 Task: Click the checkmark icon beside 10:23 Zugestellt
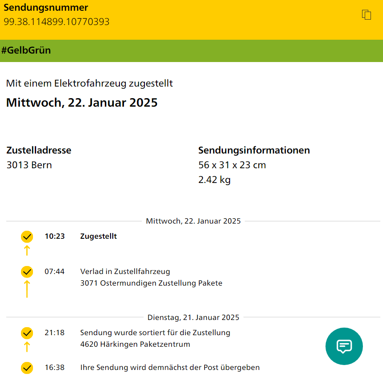tap(27, 237)
